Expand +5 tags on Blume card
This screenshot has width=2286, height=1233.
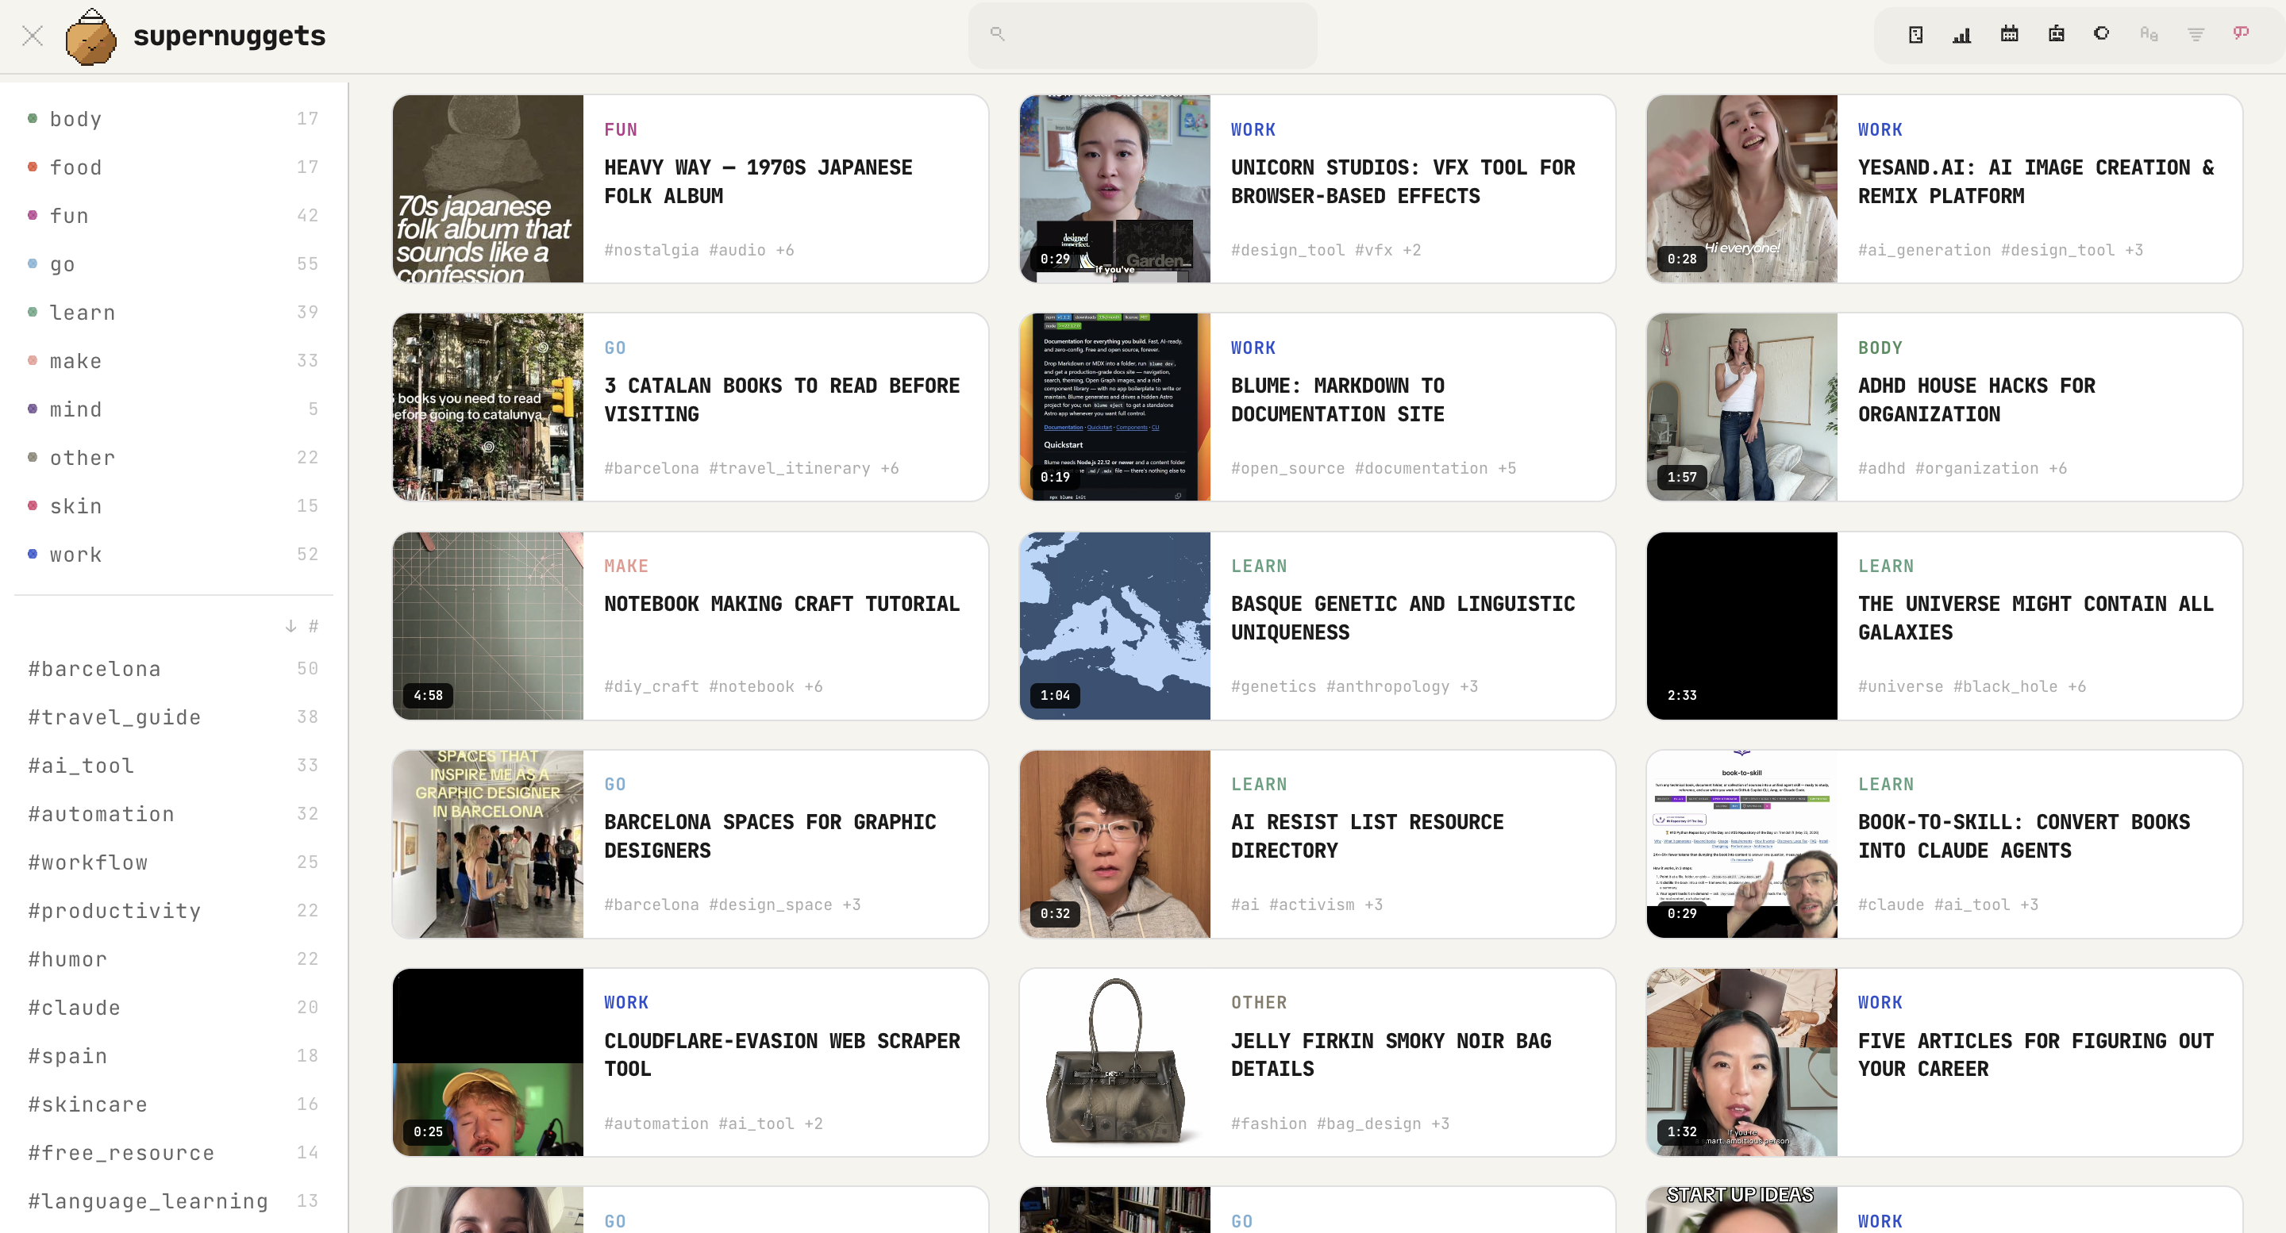click(1507, 468)
